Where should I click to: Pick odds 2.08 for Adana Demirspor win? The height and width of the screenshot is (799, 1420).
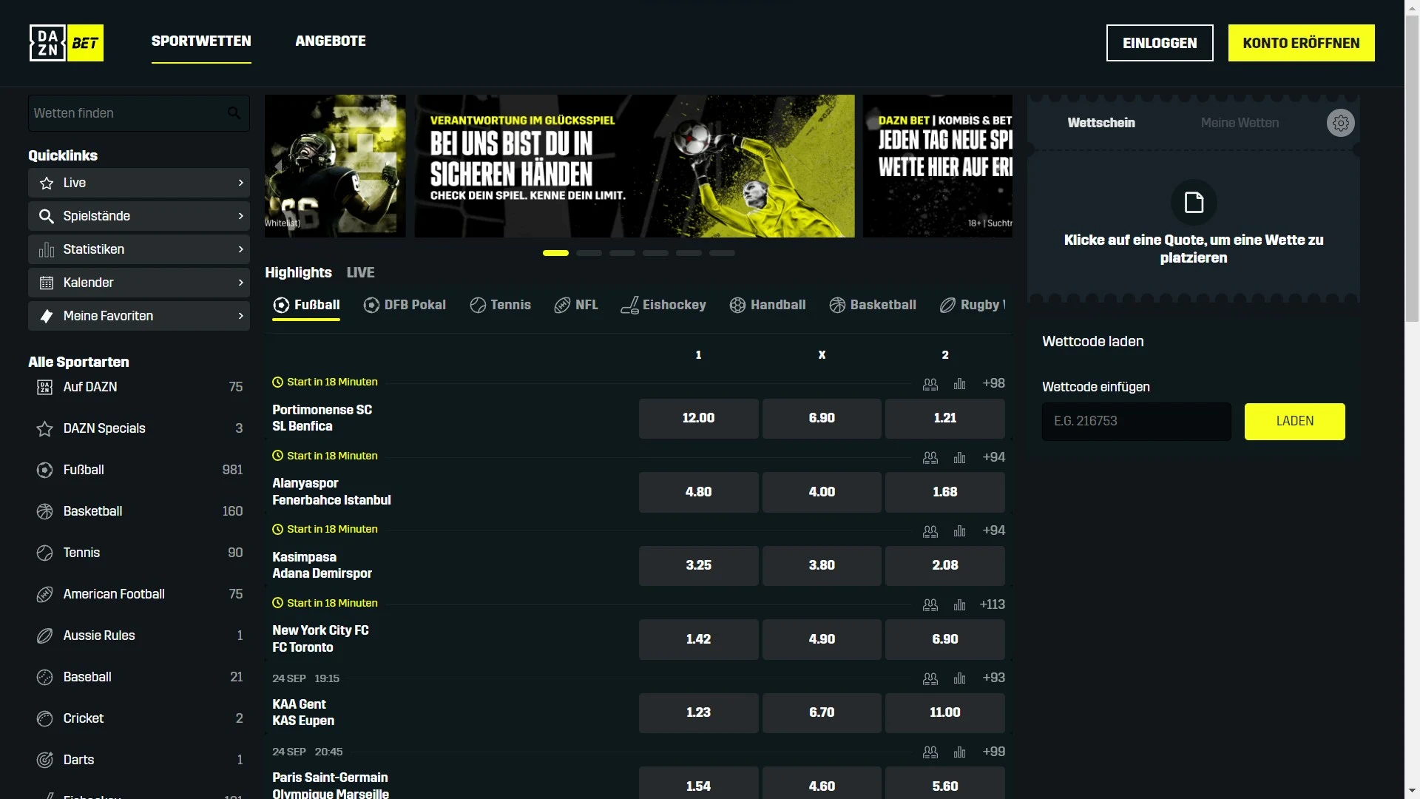click(x=944, y=565)
